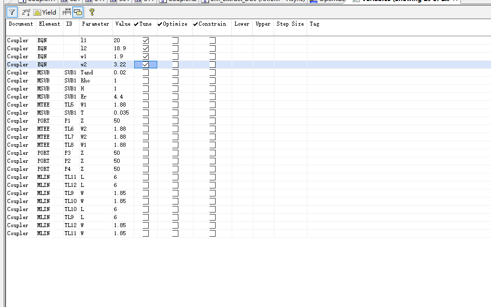This screenshot has width=491, height=307.
Task: Click the TL7 ID cell
Action: (x=69, y=137)
